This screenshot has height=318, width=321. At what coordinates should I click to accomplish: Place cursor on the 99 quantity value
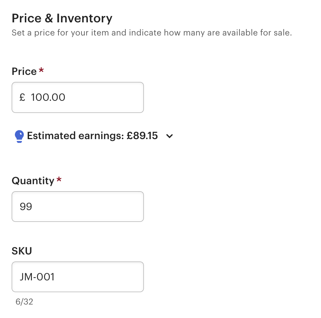pyautogui.click(x=26, y=207)
